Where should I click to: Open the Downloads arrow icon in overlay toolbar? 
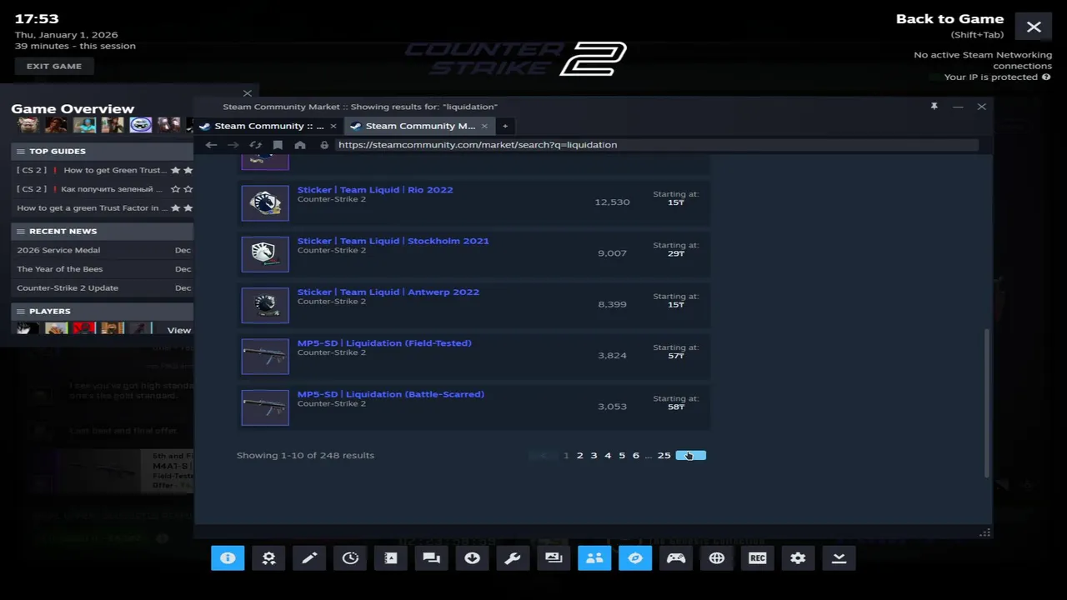pos(473,558)
